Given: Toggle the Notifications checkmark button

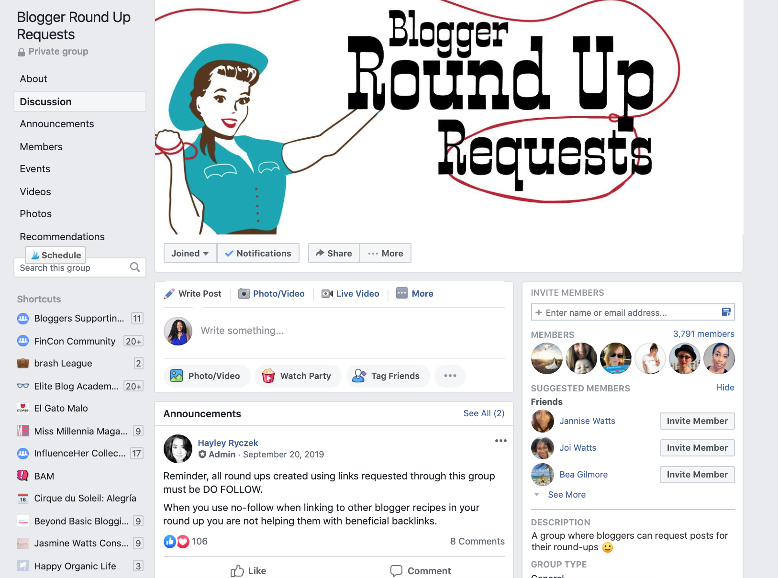Looking at the screenshot, I should tap(258, 253).
